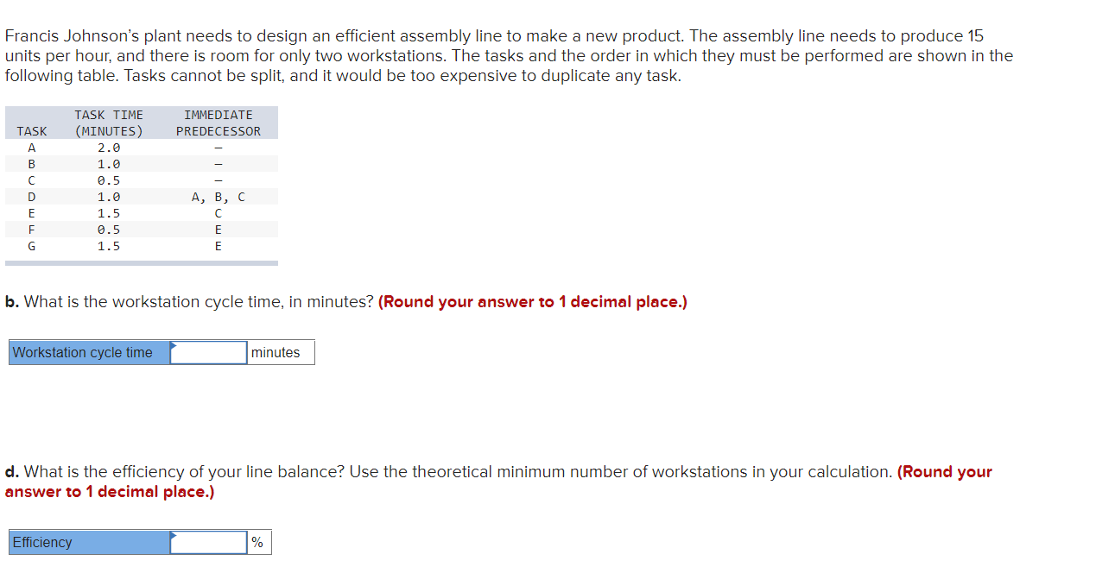The width and height of the screenshot is (1115, 586).
Task: Click the TASK column header
Action: [x=32, y=131]
